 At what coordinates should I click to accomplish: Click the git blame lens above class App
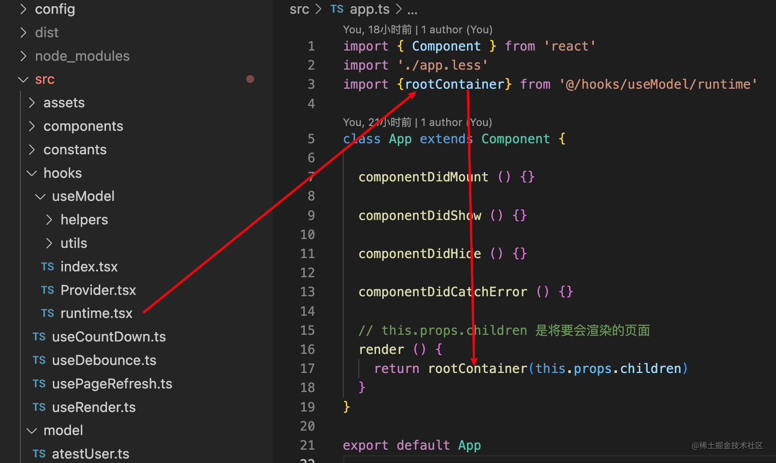coord(417,122)
